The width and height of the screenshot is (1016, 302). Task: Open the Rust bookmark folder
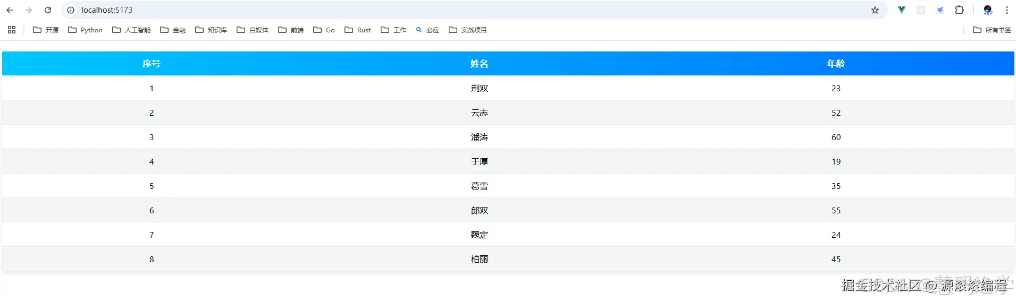click(358, 30)
